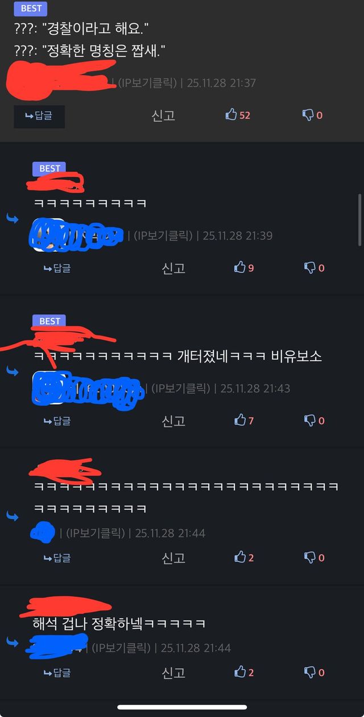This screenshot has width=364, height=717.
Task: Upvote the 해석 겁나 정확하넹 reply
Action: (244, 672)
